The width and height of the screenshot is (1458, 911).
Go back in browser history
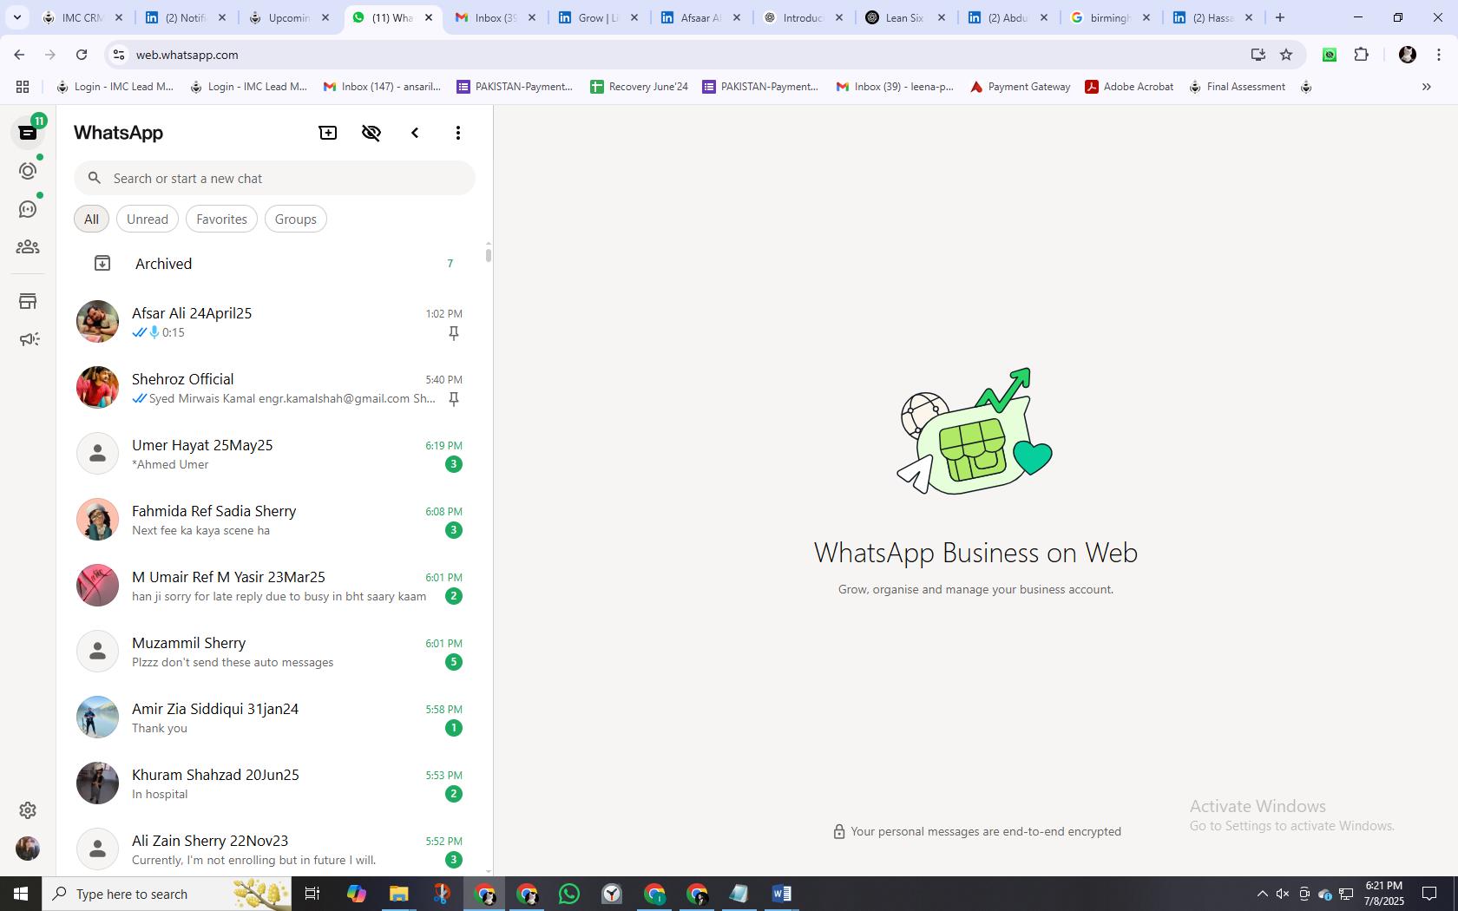19,55
